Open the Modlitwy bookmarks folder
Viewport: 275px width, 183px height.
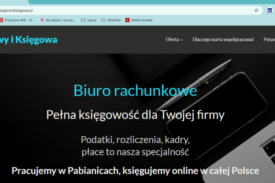tap(111, 20)
